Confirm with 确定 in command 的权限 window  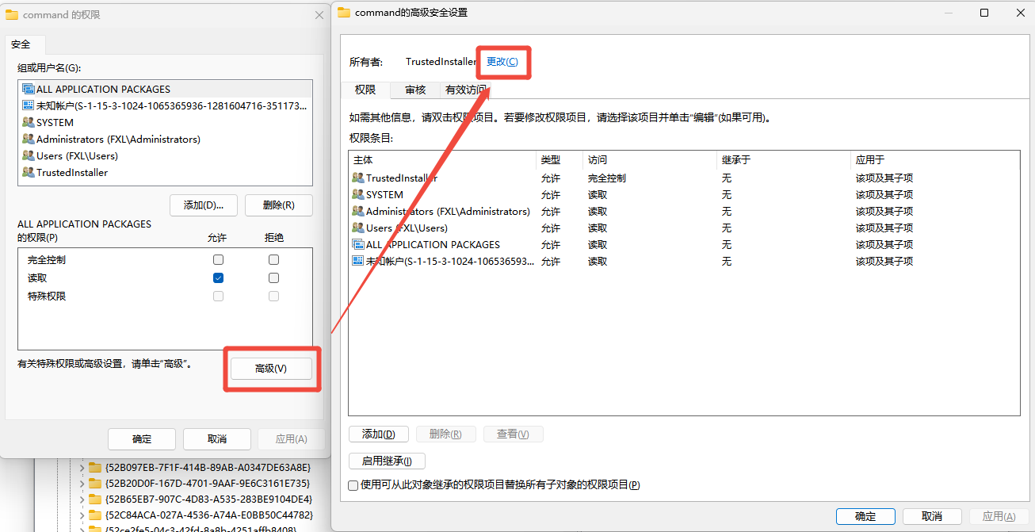point(142,438)
